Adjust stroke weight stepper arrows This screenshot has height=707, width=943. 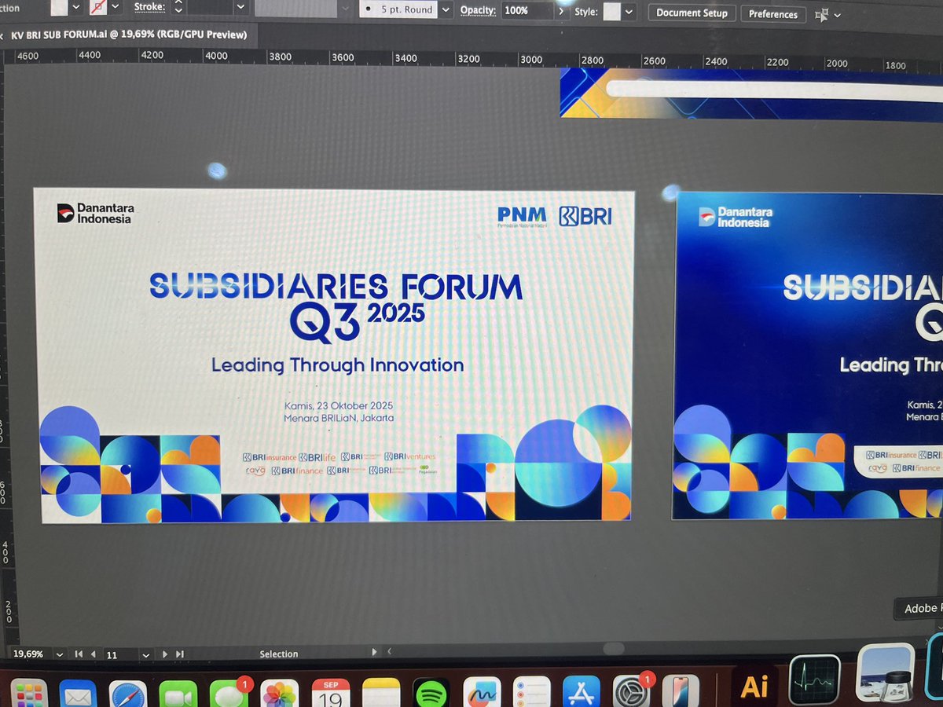point(178,8)
